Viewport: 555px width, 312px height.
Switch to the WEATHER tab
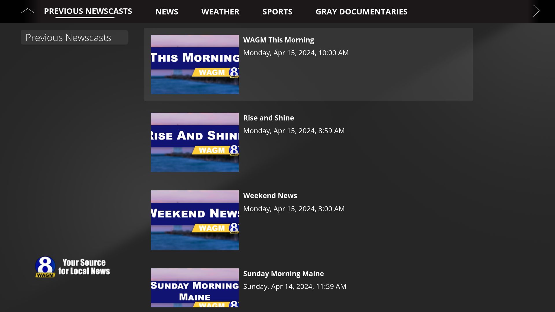point(220,12)
